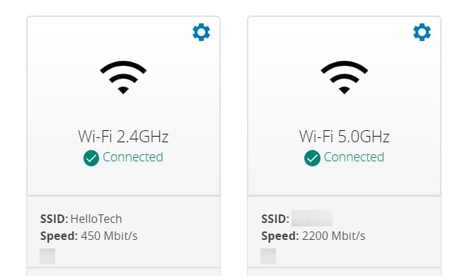
Task: Click Connected status on 2.4GHz card
Action: 133,157
